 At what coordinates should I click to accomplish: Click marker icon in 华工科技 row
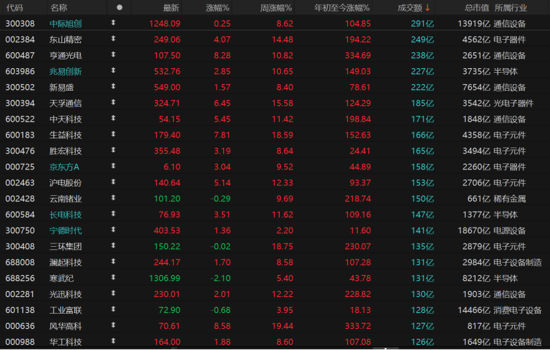click(113, 341)
